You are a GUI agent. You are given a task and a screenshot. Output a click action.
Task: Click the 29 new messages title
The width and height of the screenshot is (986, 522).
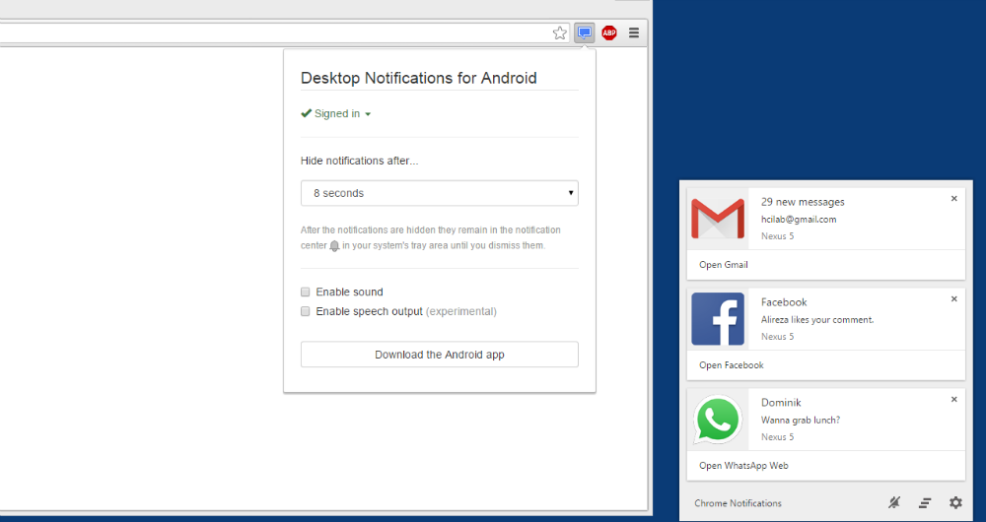click(803, 202)
